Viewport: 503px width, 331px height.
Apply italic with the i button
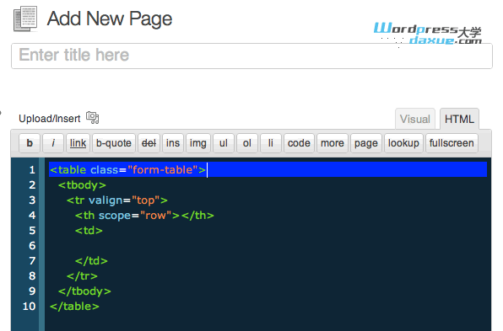53,143
